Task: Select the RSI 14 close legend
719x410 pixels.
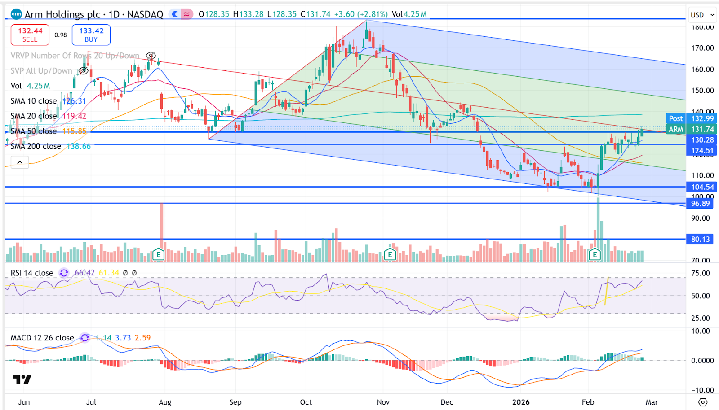Action: pyautogui.click(x=32, y=273)
